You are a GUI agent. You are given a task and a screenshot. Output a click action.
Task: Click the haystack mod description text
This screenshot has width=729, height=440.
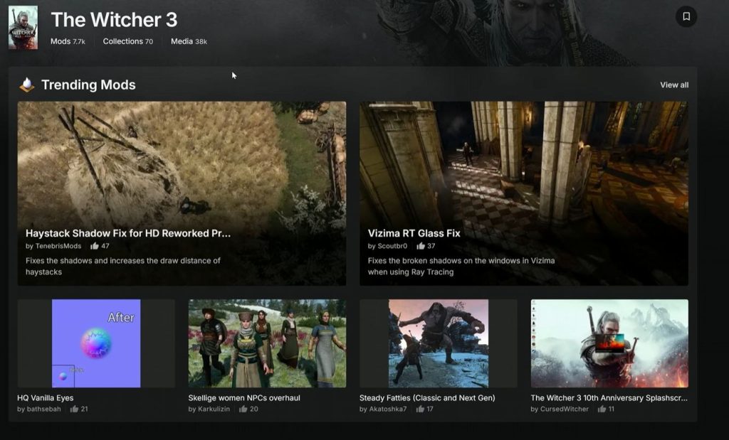click(122, 267)
